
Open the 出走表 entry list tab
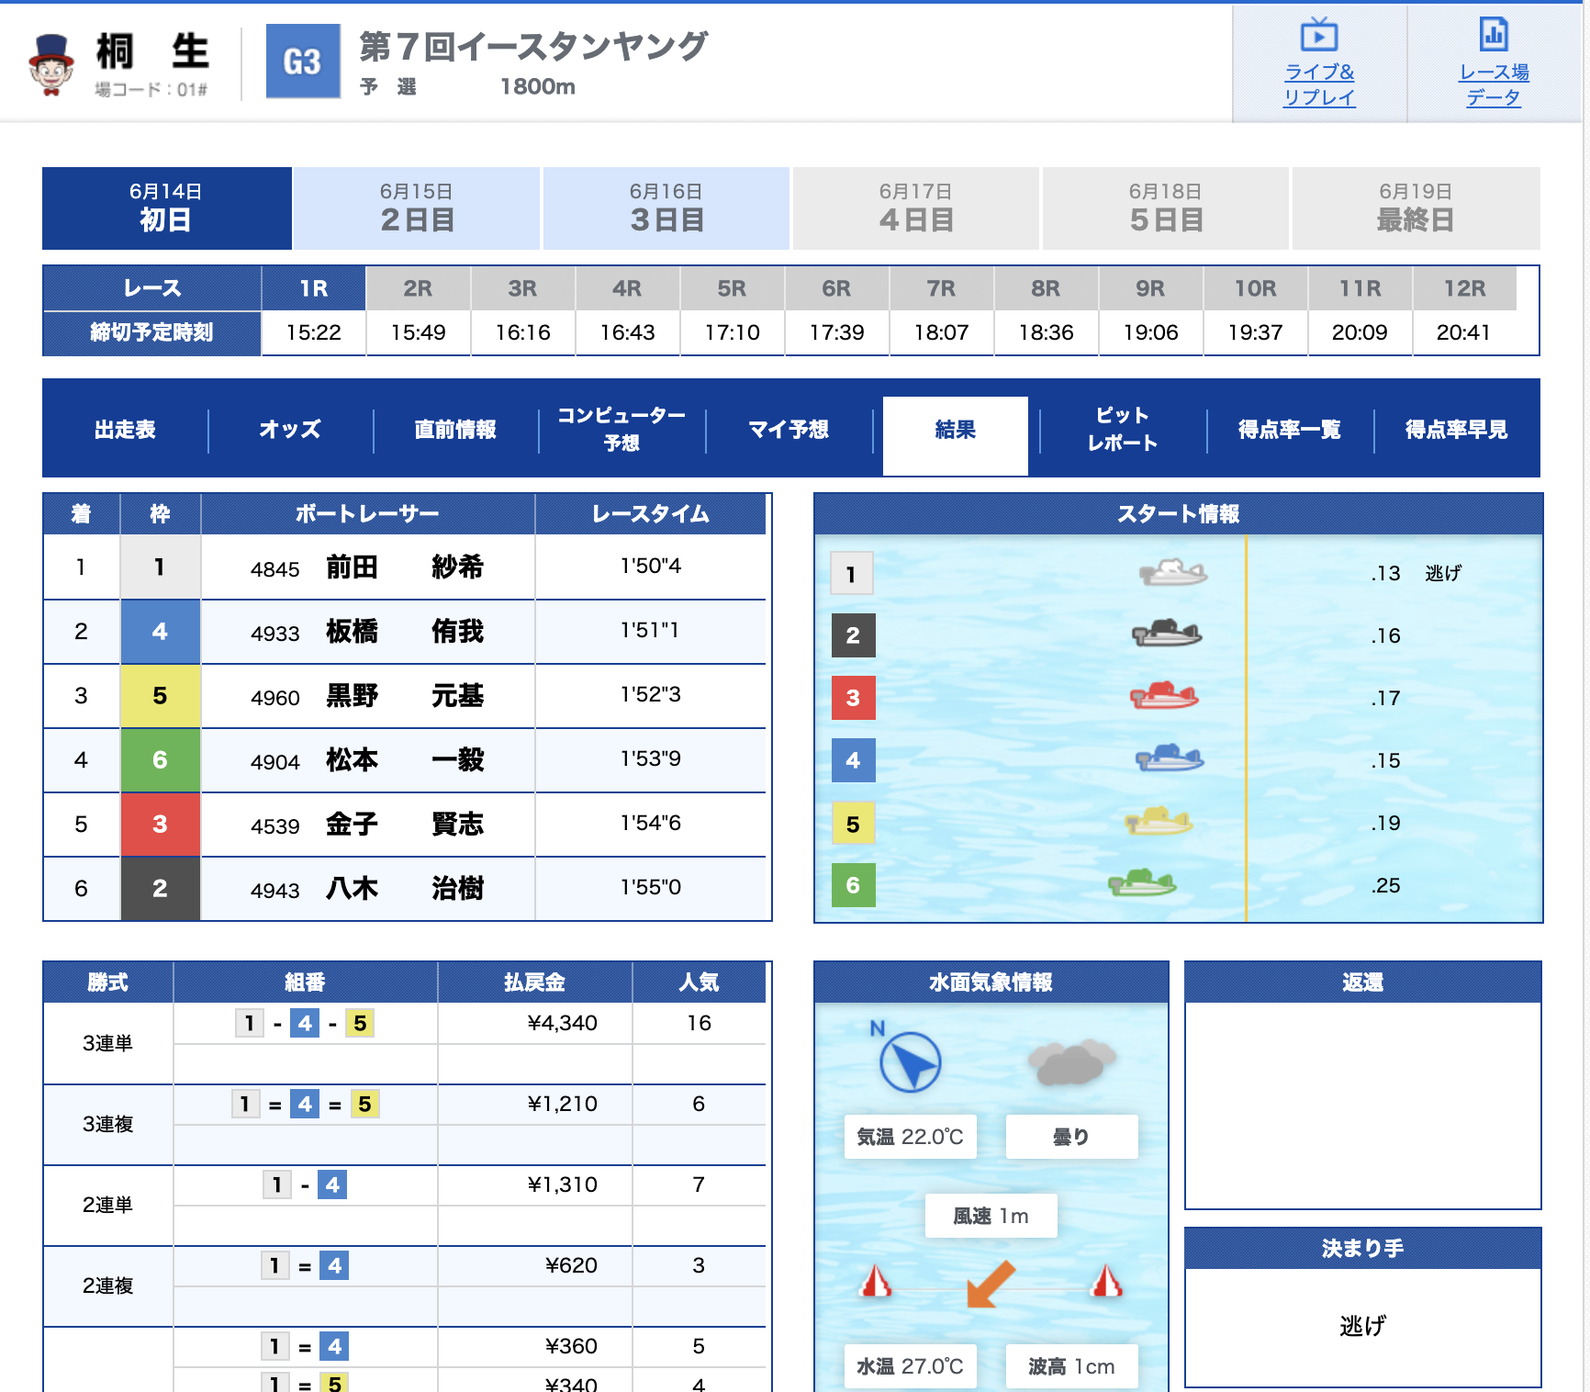click(125, 429)
